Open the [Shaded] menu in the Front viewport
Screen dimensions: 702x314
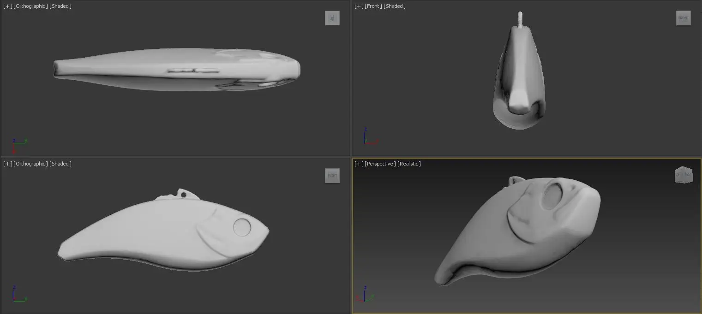(x=395, y=6)
